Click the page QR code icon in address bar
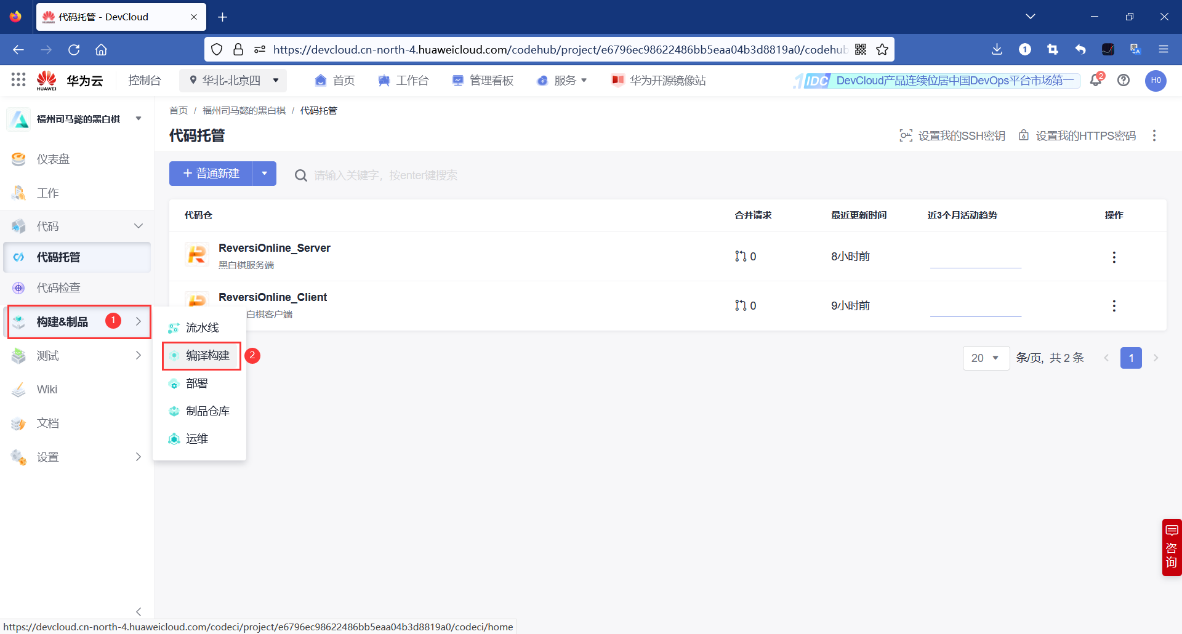The image size is (1182, 634). click(861, 49)
